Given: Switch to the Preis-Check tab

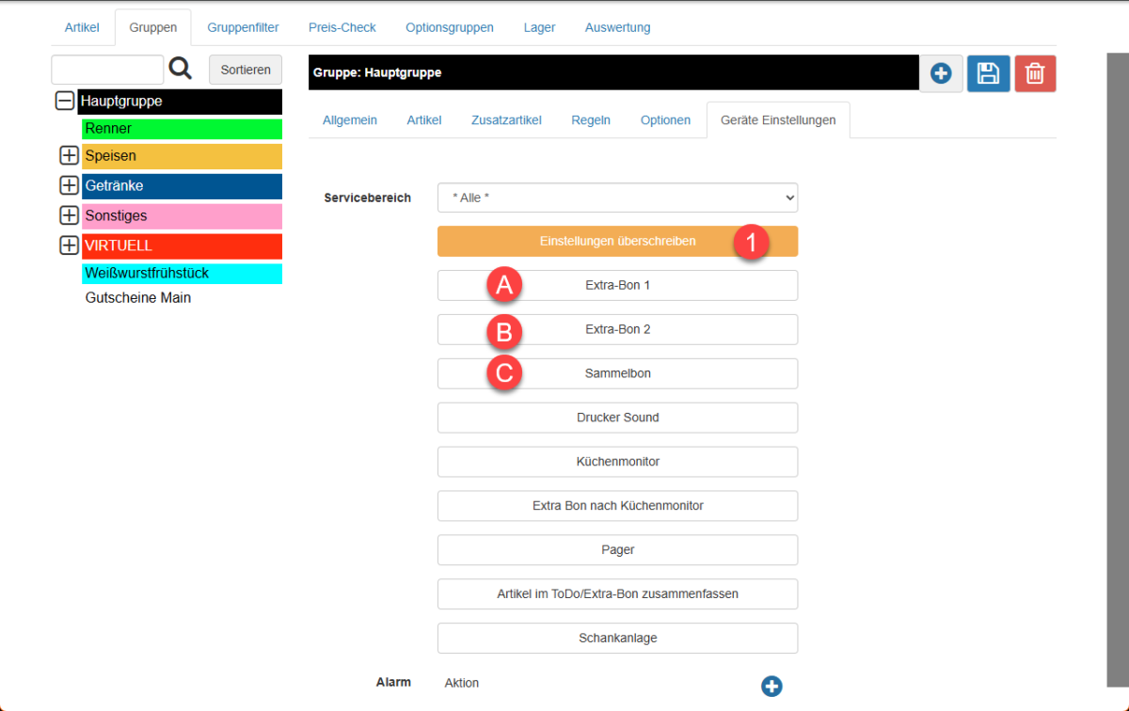Looking at the screenshot, I should tap(342, 27).
